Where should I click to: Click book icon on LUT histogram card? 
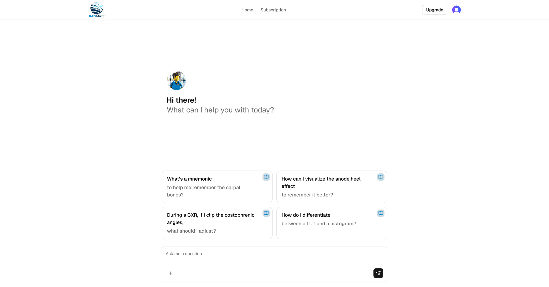(381, 213)
